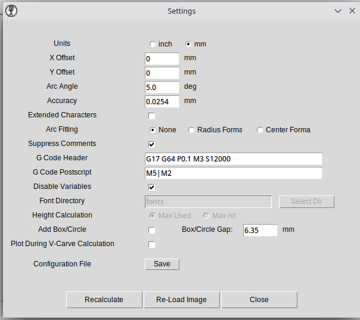Click the Recalculate button
This screenshot has height=320, width=360.
[104, 300]
